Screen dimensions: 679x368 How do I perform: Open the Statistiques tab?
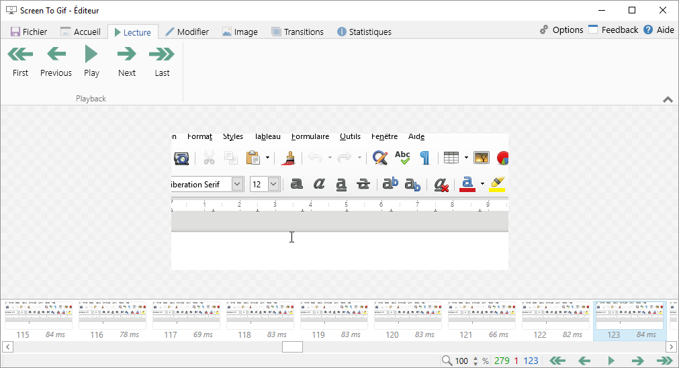(364, 32)
